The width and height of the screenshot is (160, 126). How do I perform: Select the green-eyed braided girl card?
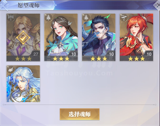pyautogui.click(x=61, y=37)
